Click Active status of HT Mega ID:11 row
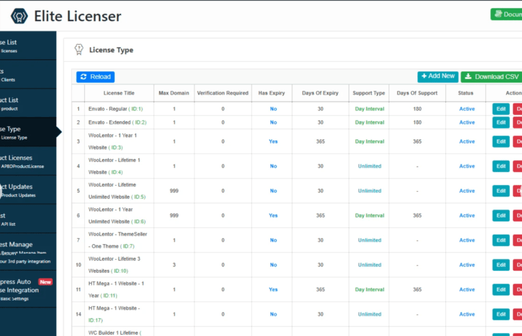The width and height of the screenshot is (522, 336). [467, 289]
